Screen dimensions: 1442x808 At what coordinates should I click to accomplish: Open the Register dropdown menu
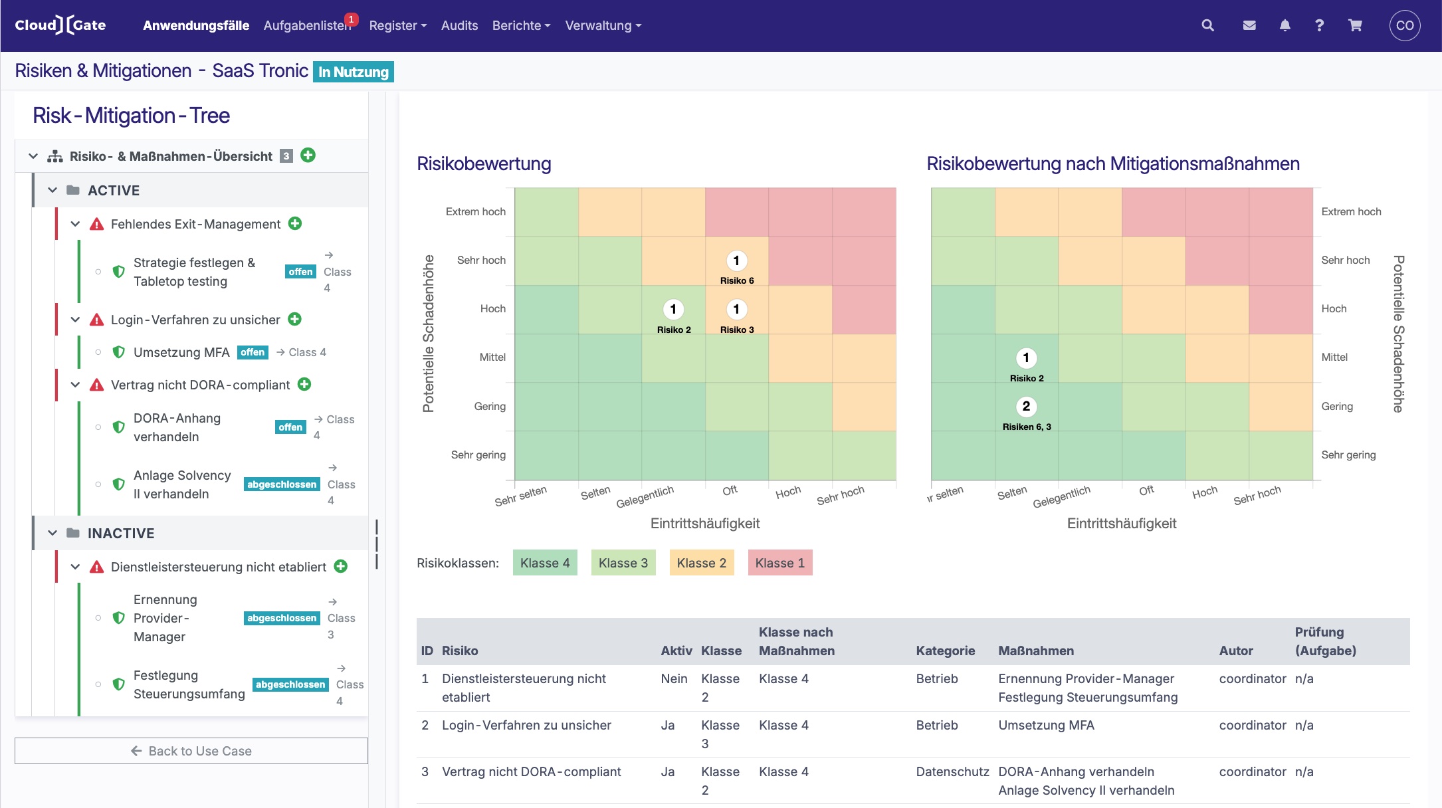(397, 25)
